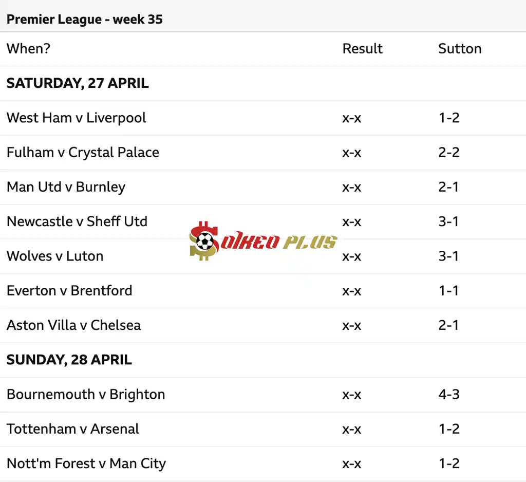Select the Tottenham v Arsenal match

click(x=73, y=429)
